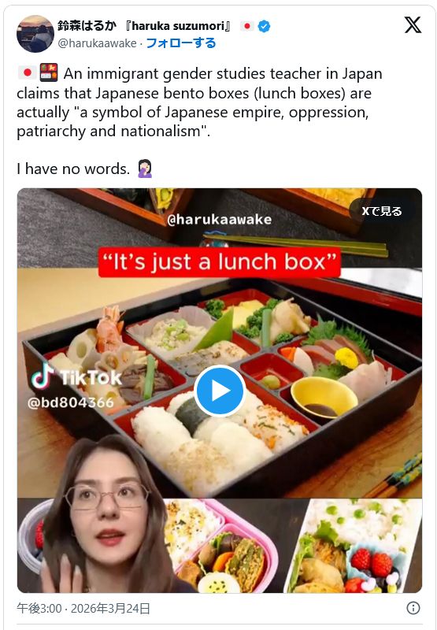Click the @harukaawake watermark inside video
This screenshot has height=630, width=437.
tap(220, 220)
